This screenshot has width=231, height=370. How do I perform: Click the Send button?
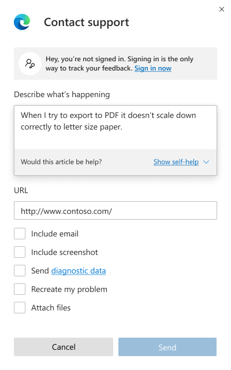[167, 347]
